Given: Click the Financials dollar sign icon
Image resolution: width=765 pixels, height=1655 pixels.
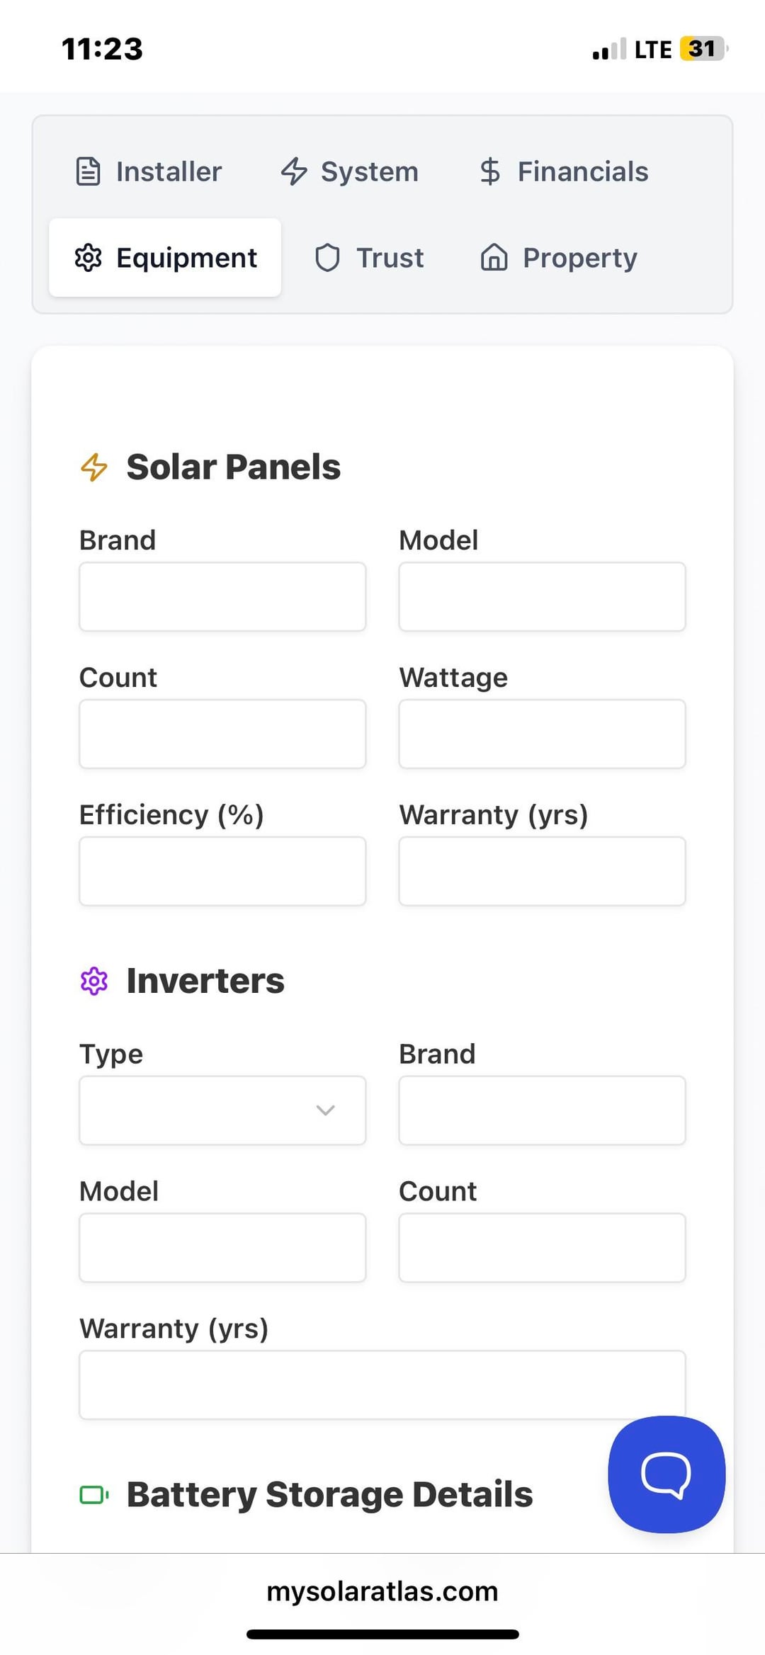Looking at the screenshot, I should [490, 171].
